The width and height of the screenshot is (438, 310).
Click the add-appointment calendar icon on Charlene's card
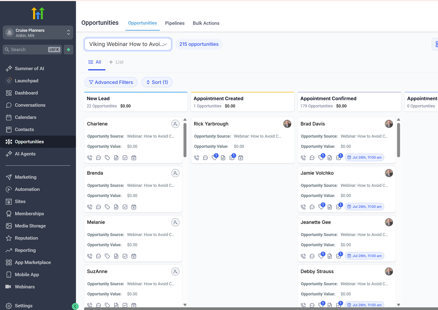(x=134, y=158)
